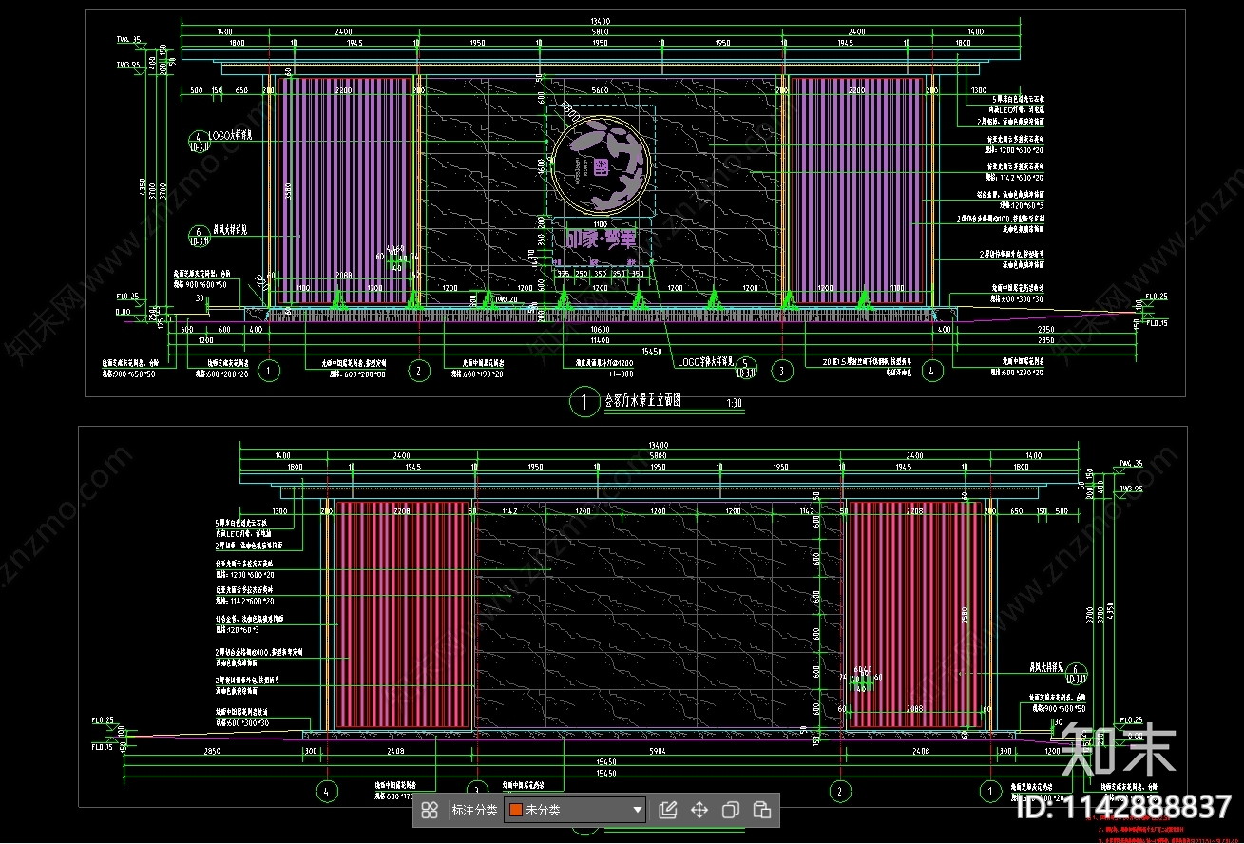The image size is (1244, 844).
Task: Select axis bubble 1 in upper elevation
Action: coord(269,371)
